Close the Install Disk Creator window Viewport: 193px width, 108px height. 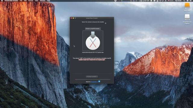[71, 18]
